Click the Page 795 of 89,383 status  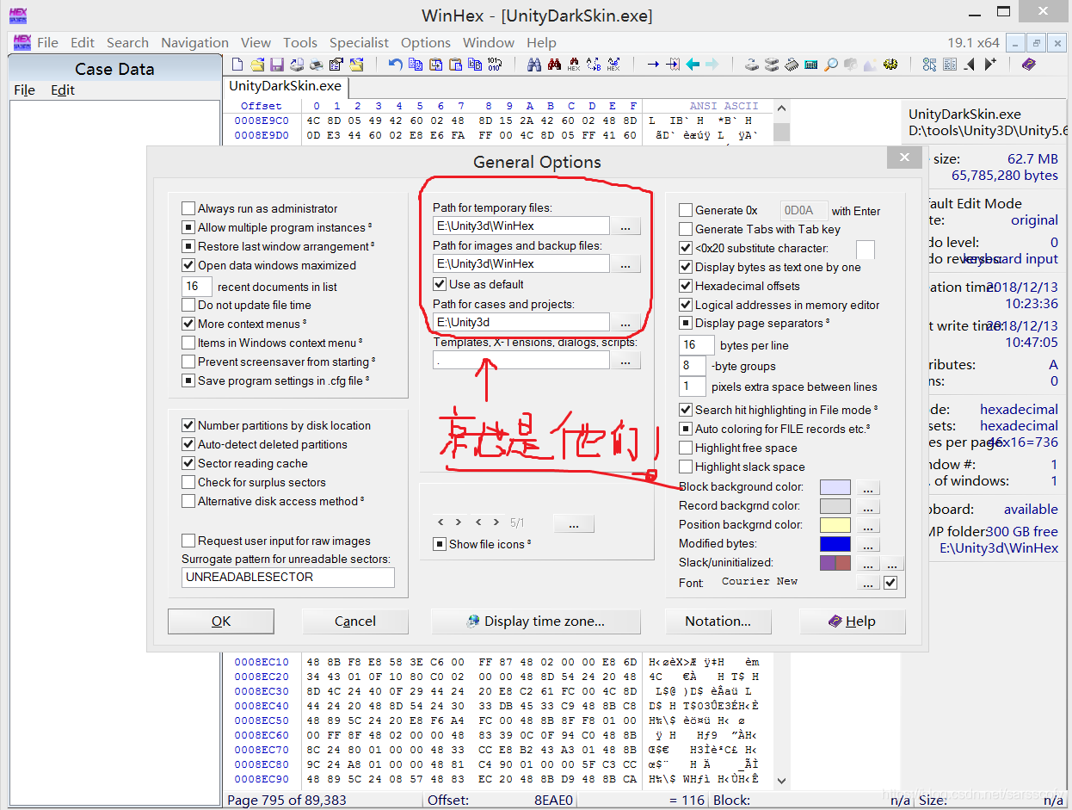tap(287, 800)
